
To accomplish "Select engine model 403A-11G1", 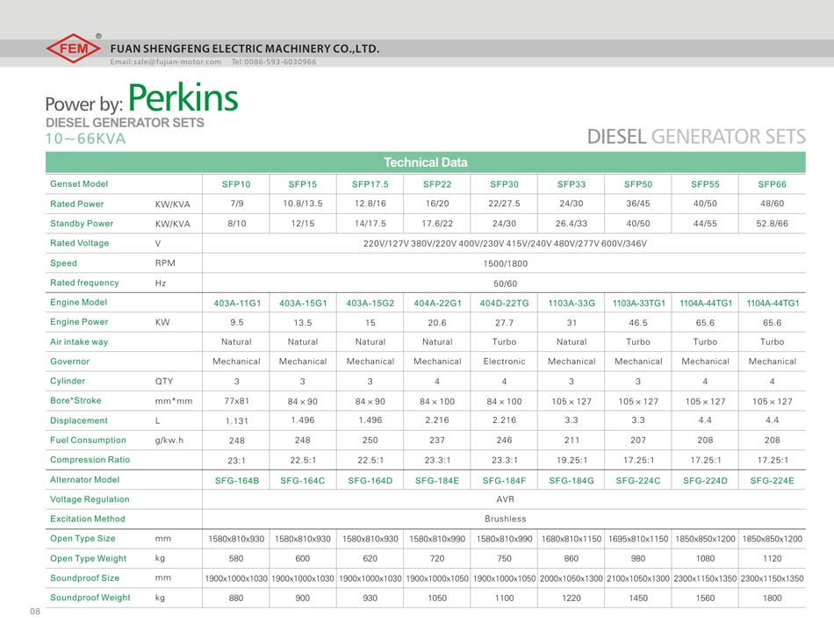I will tap(237, 303).
